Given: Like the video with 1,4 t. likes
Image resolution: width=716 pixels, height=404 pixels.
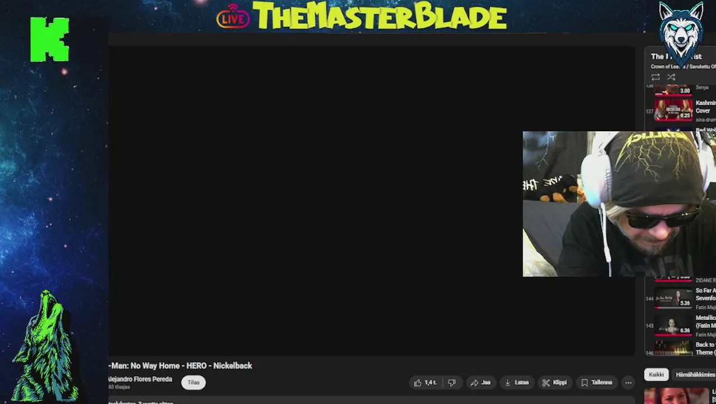Looking at the screenshot, I should coord(425,383).
